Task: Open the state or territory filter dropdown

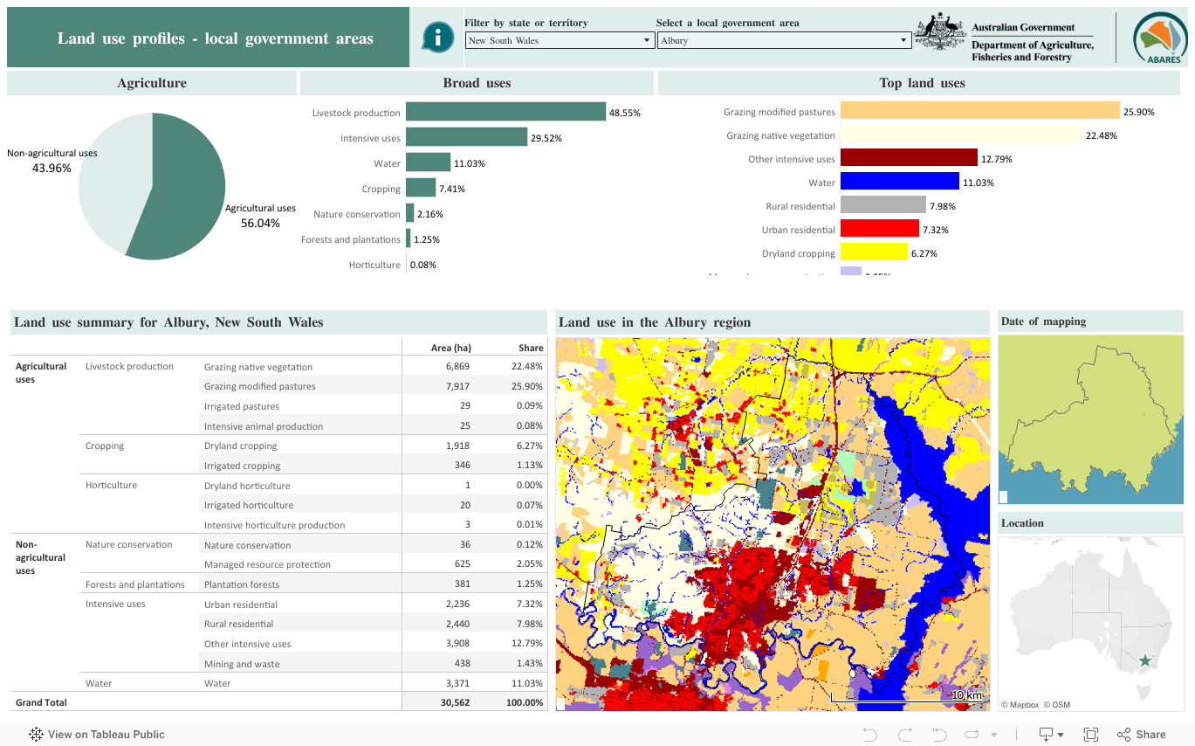Action: point(560,40)
